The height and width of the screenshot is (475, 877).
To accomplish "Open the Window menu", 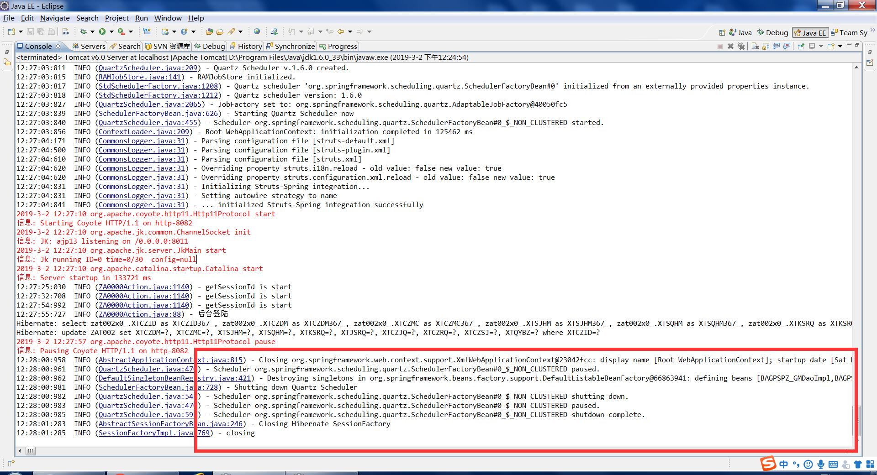I will [x=168, y=18].
